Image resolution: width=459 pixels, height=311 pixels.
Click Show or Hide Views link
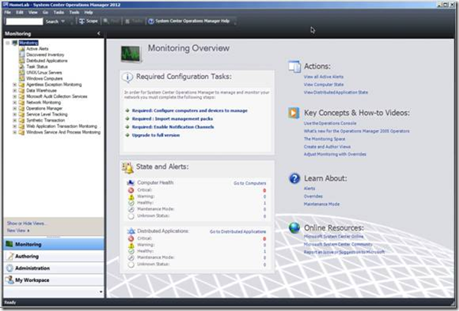click(x=26, y=224)
